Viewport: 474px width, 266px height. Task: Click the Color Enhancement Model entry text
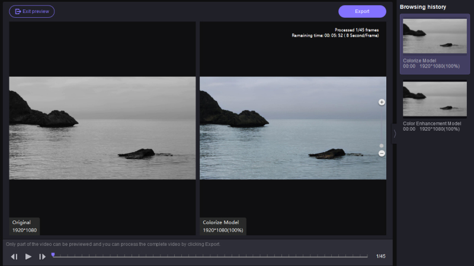[x=432, y=124]
